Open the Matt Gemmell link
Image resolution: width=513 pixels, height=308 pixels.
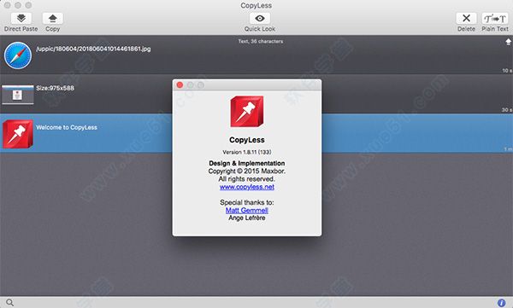click(x=247, y=211)
